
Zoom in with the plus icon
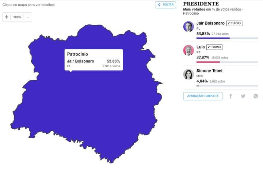click(7, 17)
